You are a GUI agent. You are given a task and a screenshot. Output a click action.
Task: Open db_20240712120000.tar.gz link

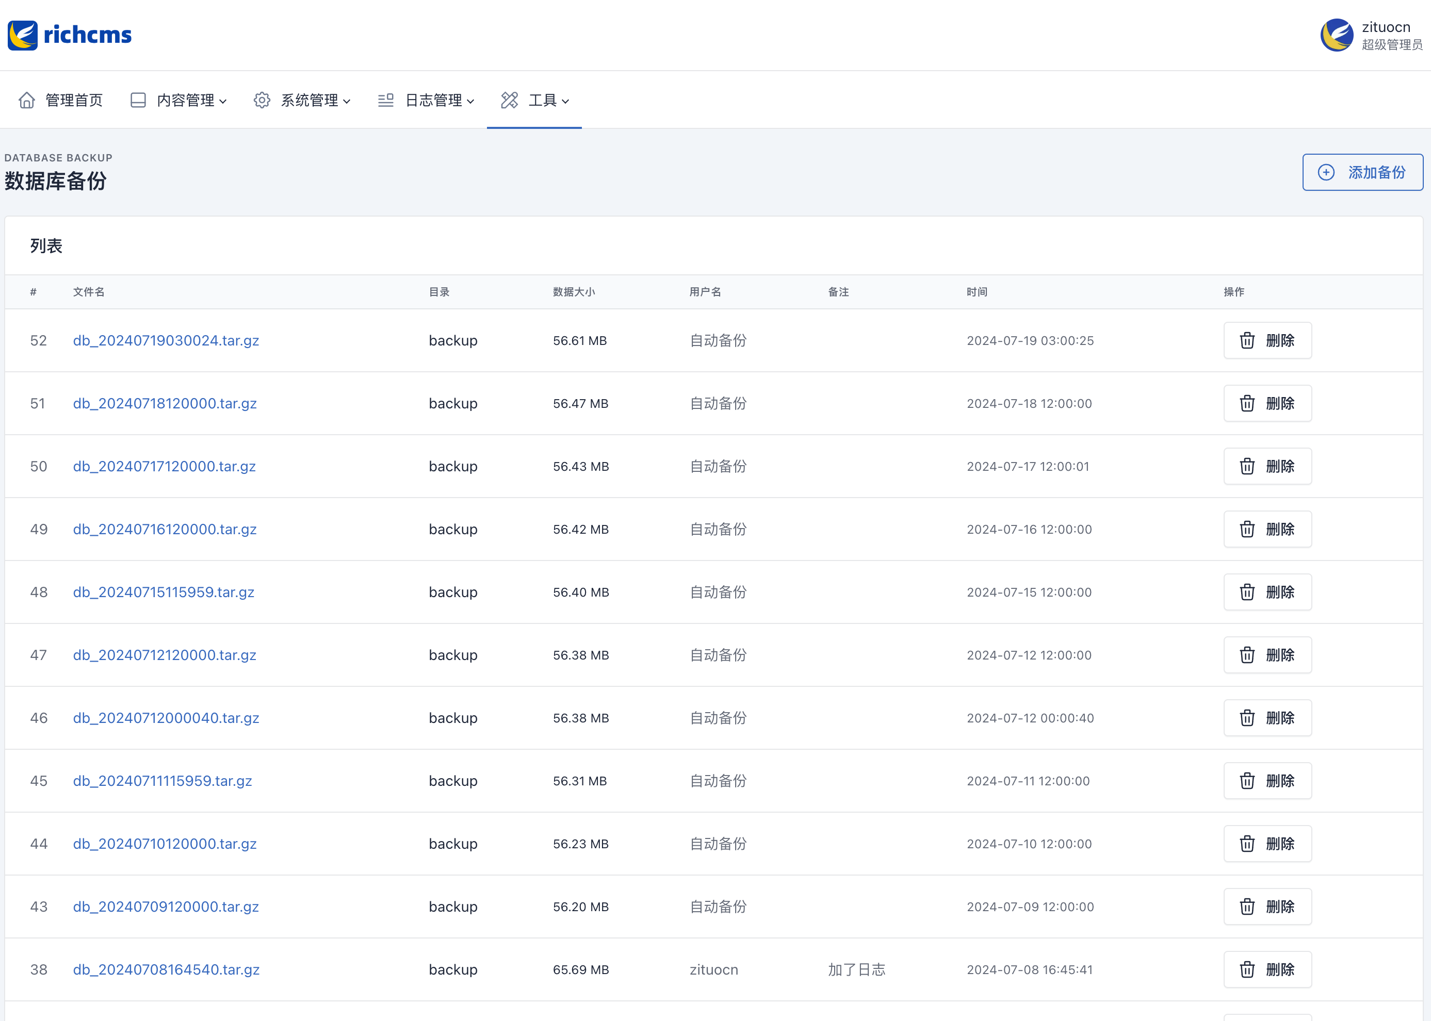click(x=165, y=654)
